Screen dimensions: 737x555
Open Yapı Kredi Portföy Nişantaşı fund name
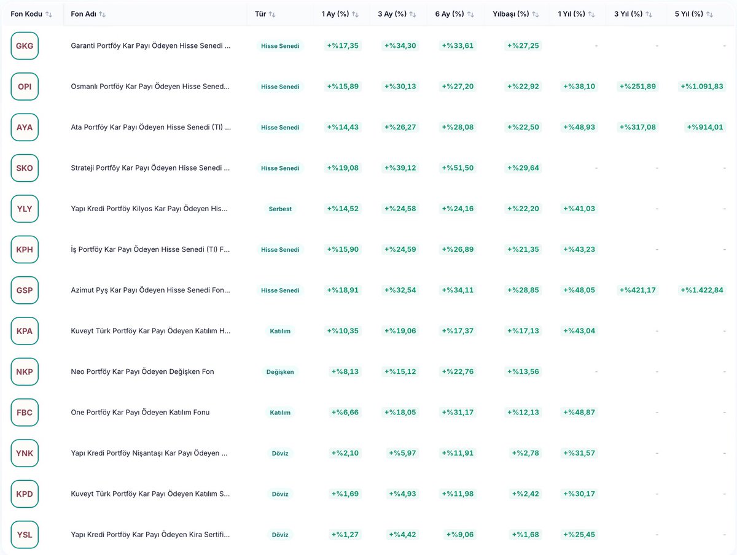pos(149,453)
